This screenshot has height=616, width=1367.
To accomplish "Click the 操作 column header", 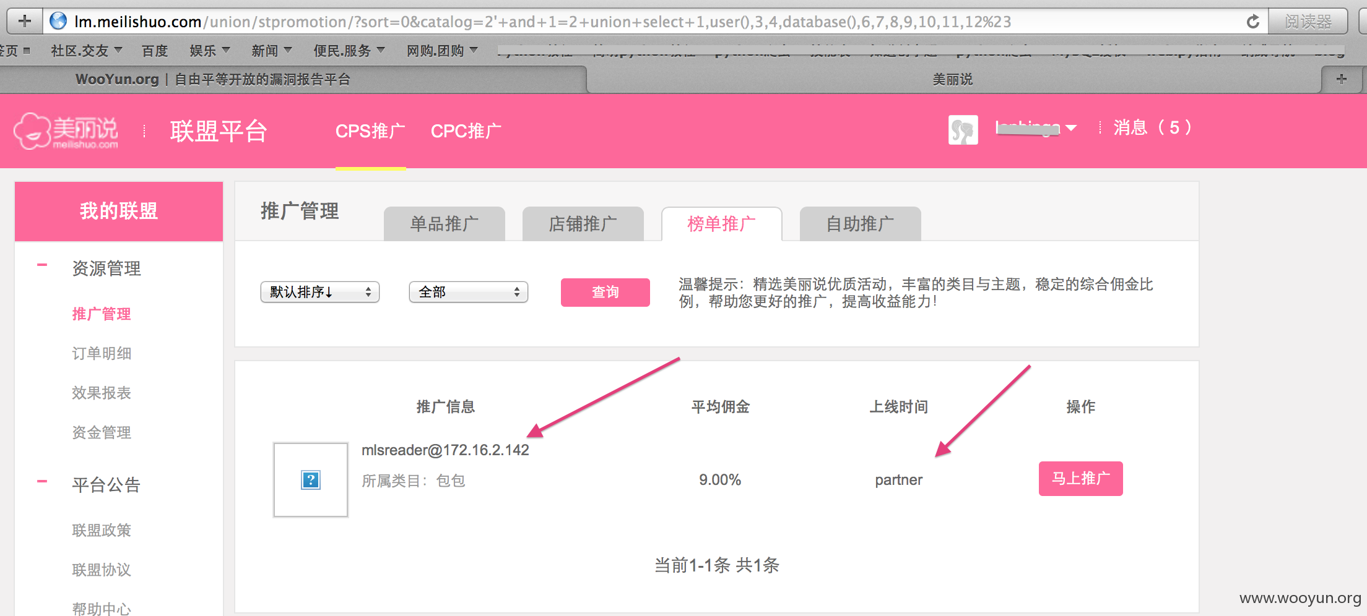I will tap(1081, 407).
